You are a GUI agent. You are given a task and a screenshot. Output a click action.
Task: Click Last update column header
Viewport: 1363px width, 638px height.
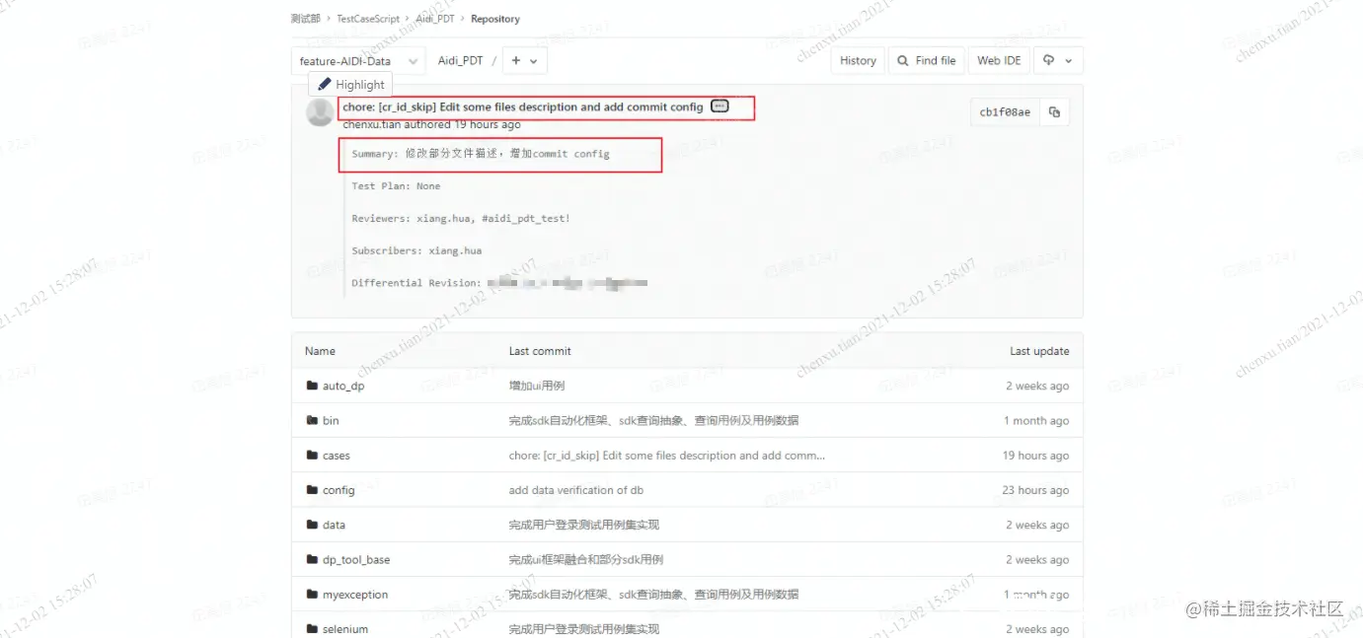(x=1039, y=351)
